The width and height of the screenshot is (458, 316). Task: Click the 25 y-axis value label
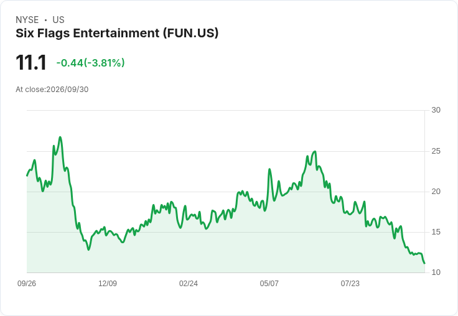[436, 151]
